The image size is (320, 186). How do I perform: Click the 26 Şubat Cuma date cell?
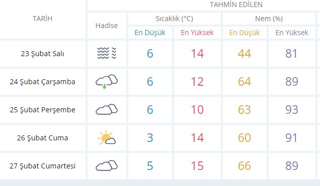click(x=42, y=138)
